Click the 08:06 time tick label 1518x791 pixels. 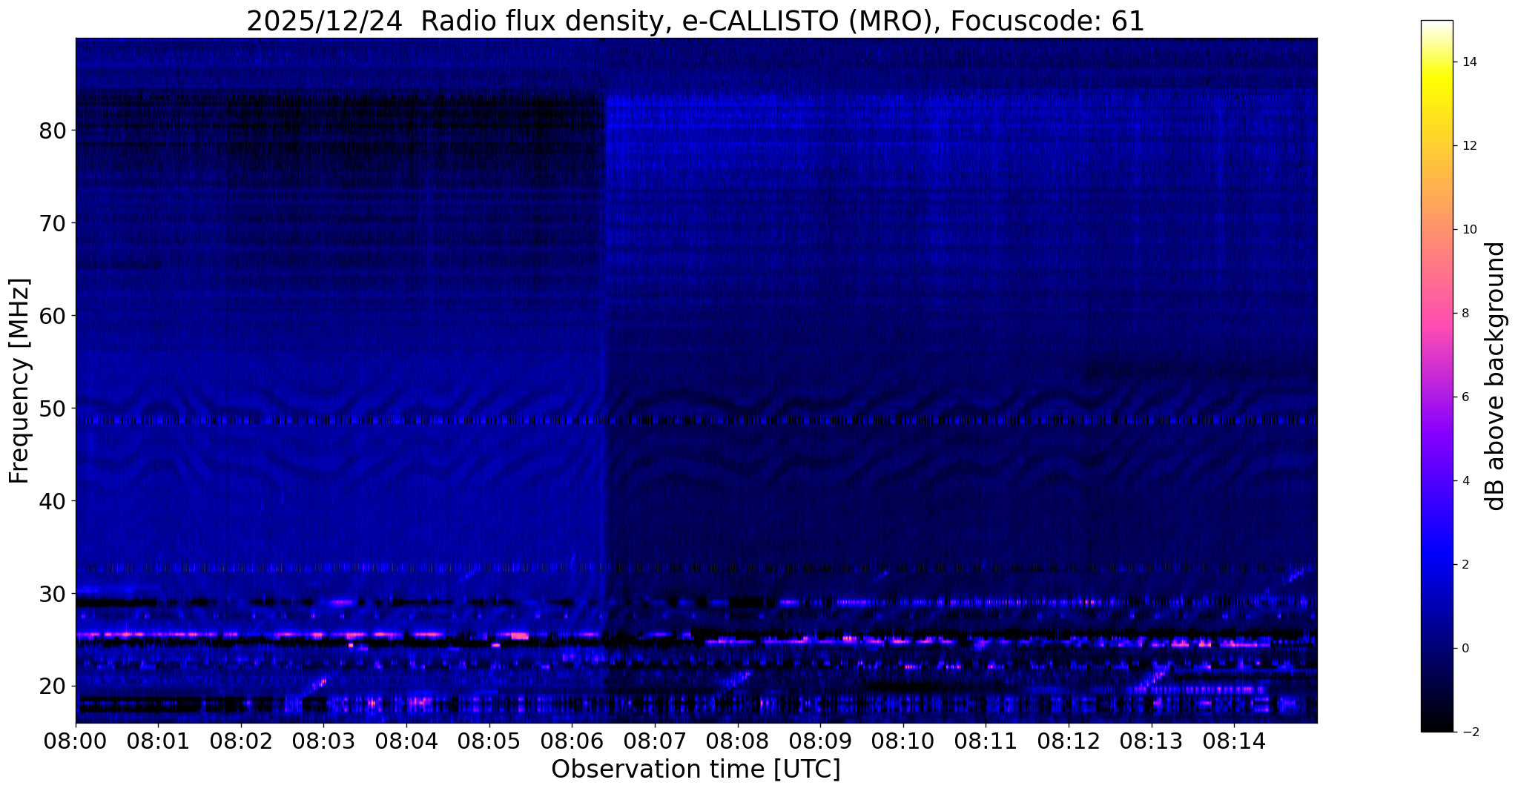click(x=572, y=741)
